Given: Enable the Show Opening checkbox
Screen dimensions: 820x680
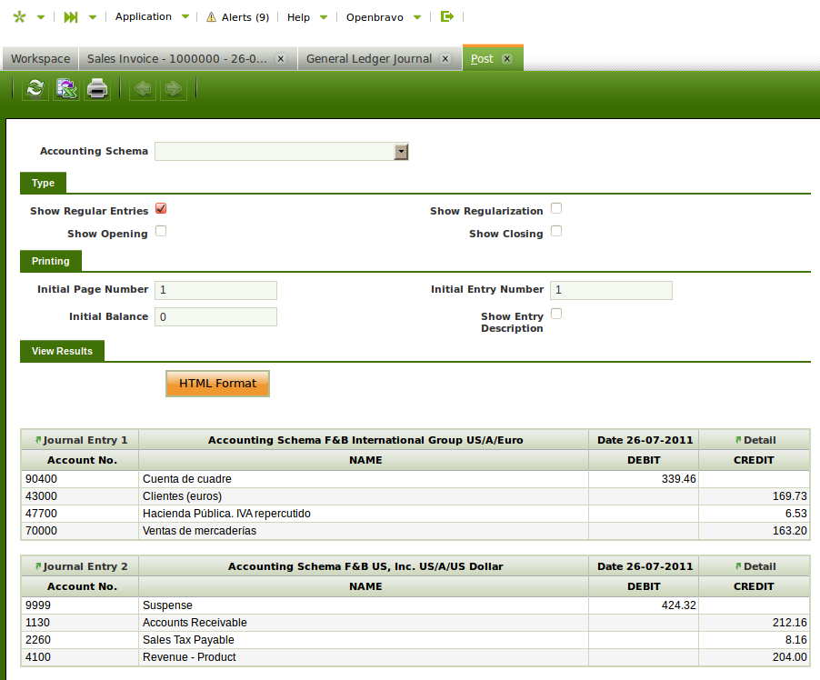Looking at the screenshot, I should (161, 231).
